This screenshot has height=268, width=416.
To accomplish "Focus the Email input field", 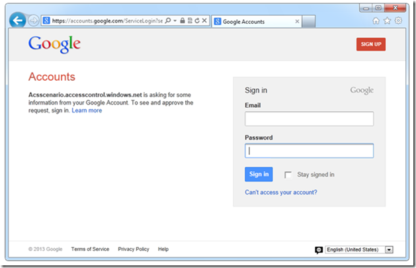I will tap(309, 118).
